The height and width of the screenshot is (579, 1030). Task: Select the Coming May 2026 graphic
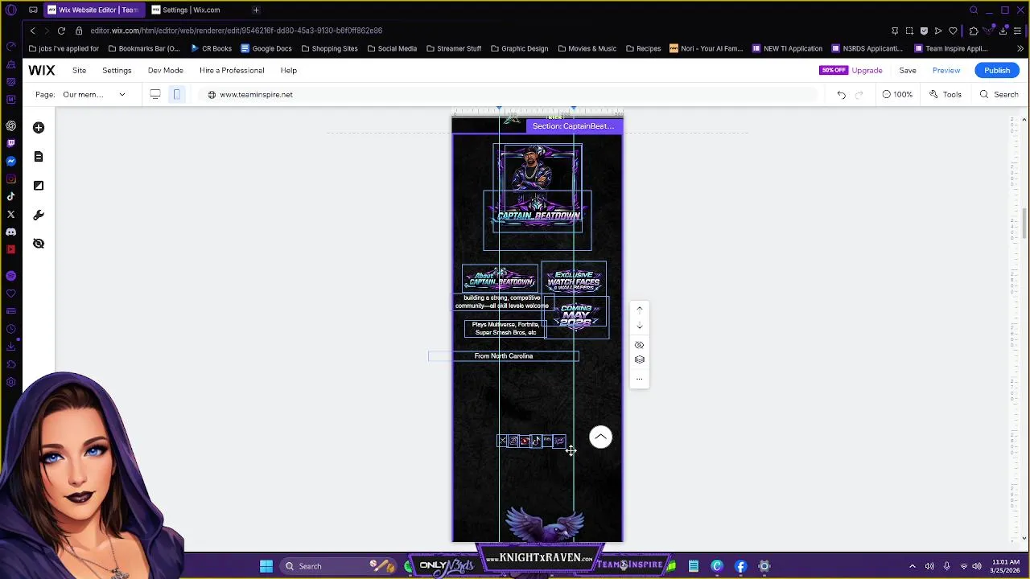tap(576, 316)
